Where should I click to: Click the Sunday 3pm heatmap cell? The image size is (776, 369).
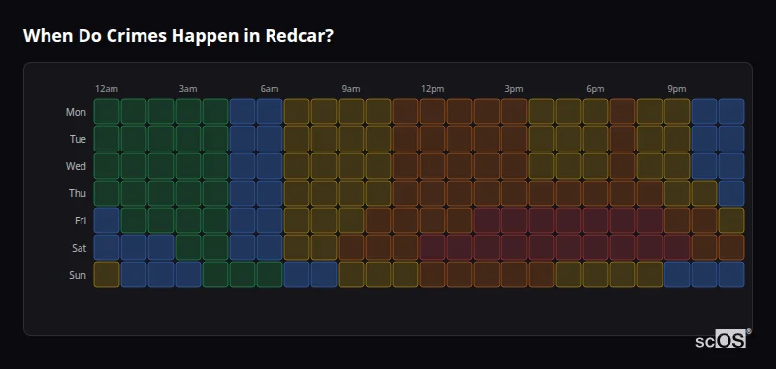click(514, 275)
